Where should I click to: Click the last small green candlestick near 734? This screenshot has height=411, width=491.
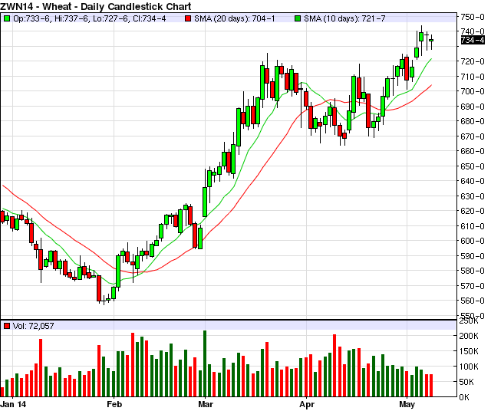[x=431, y=40]
